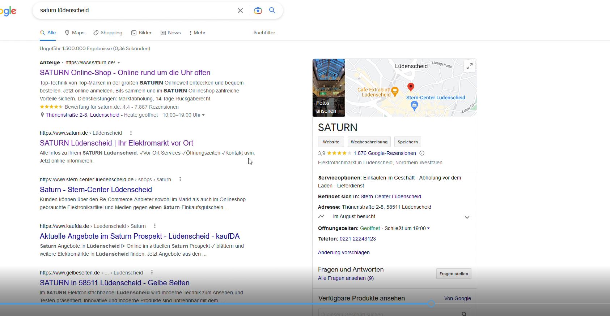Click the Google logo
Screen dimensions: 610x316
tap(8, 11)
